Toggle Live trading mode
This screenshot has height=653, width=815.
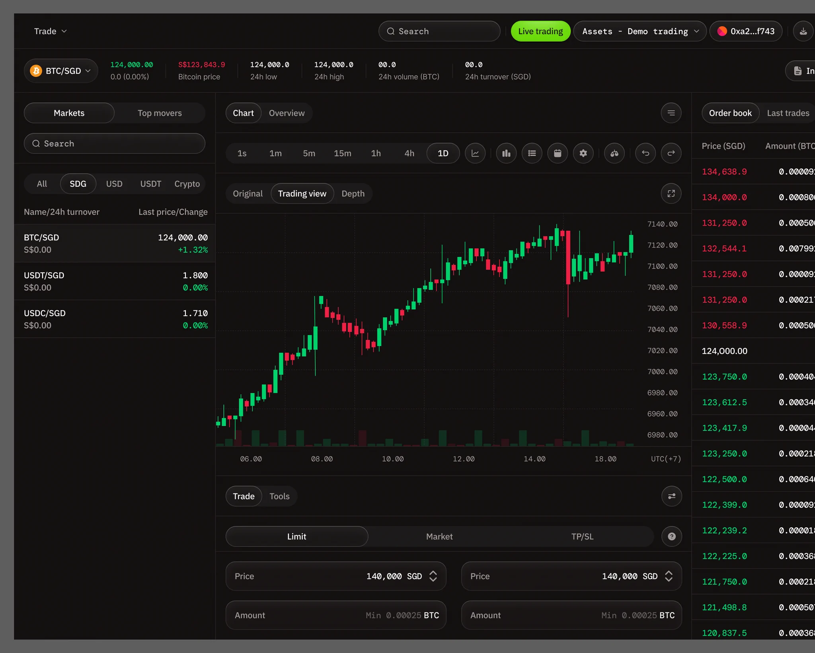(540, 31)
